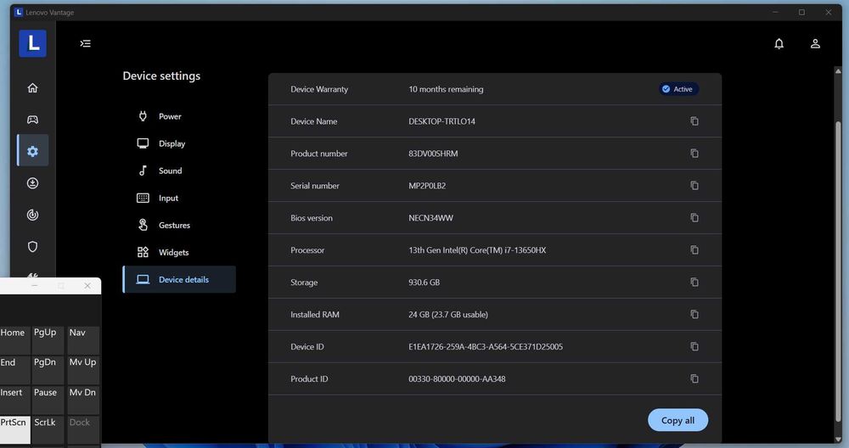Collapse the navigation menu icon
This screenshot has width=849, height=448.
86,43
